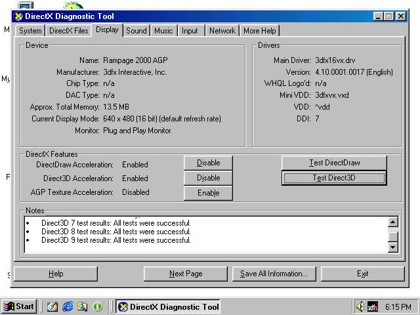Click DirectX Diagnostic Tool taskbar button
The height and width of the screenshot is (315, 420).
pyautogui.click(x=168, y=306)
